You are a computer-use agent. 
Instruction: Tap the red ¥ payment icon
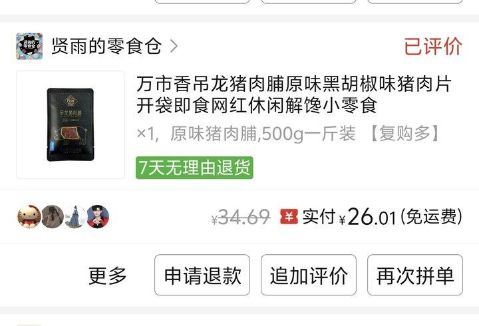(x=289, y=217)
